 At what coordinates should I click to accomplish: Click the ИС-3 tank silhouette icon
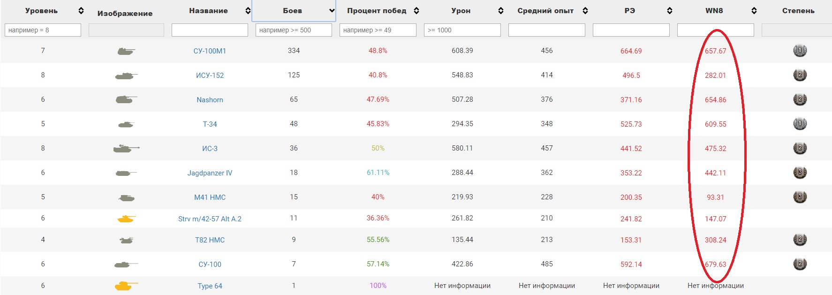click(x=126, y=149)
